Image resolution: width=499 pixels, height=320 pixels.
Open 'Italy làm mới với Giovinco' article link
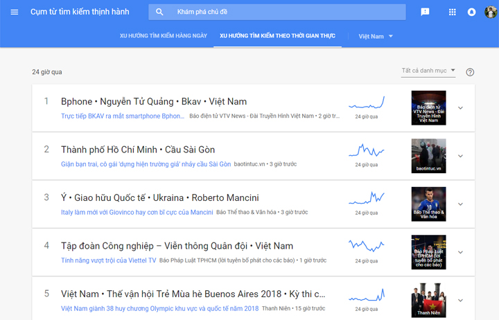(137, 212)
